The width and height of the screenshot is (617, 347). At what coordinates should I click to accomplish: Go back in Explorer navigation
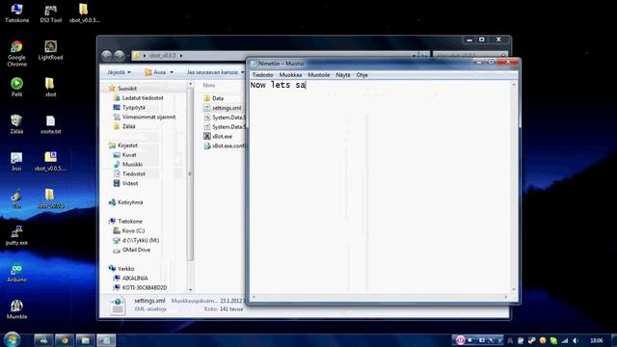106,56
